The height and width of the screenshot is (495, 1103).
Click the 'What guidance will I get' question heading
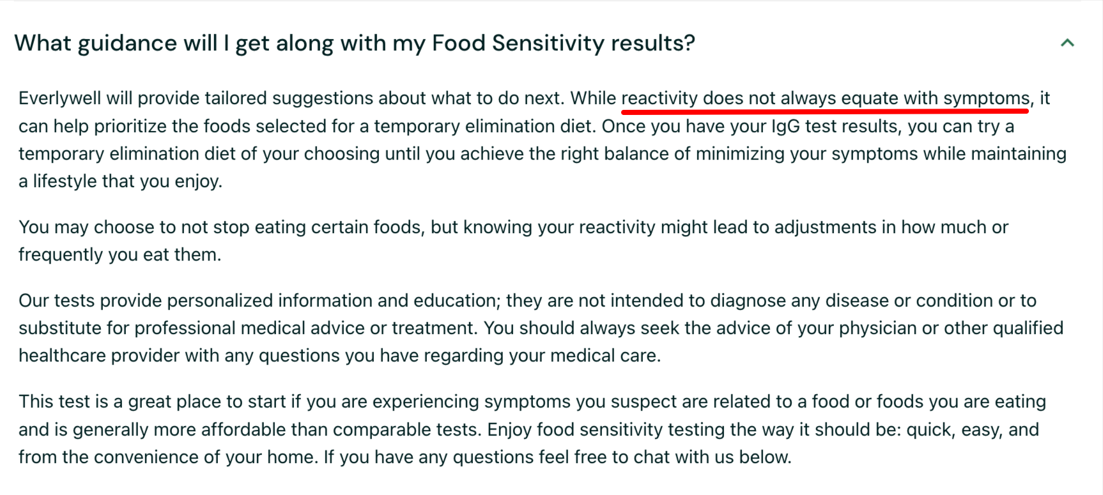point(355,43)
